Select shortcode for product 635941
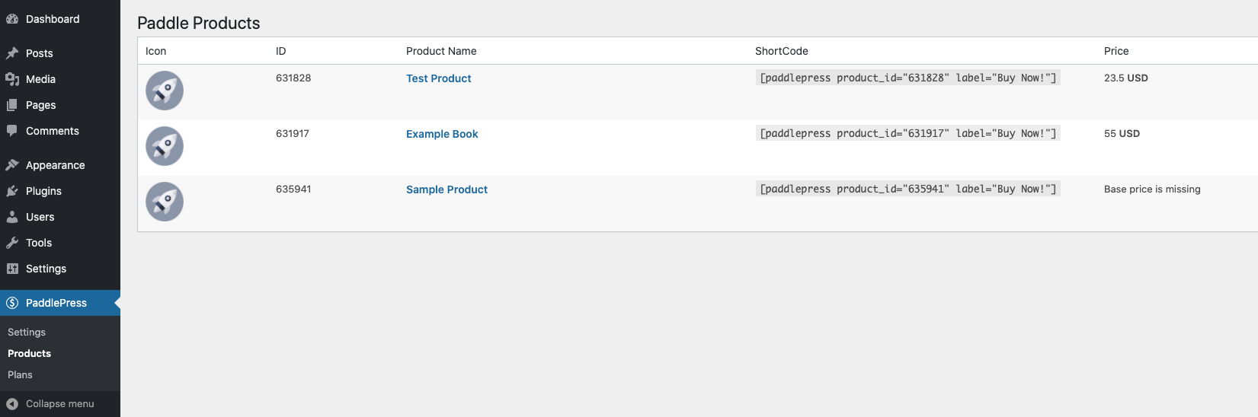 coord(907,189)
